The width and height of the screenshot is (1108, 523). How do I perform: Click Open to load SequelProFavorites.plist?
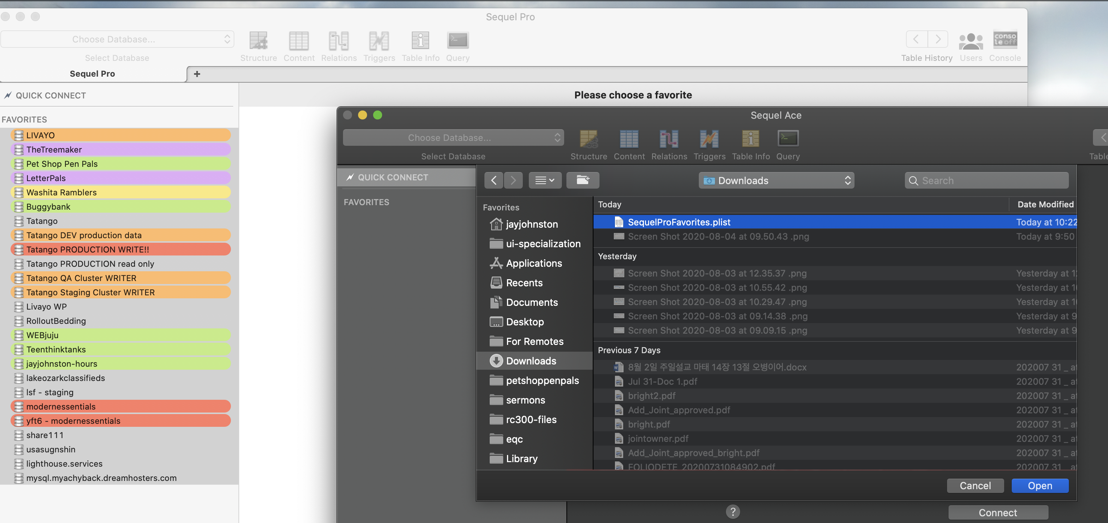[1040, 485]
